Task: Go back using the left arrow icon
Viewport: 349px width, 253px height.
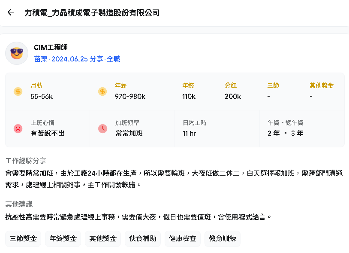Action: [11, 12]
